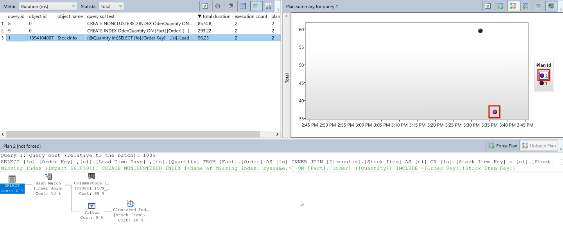The image size is (563, 229).
Task: Click the green Missing Index suggestion text
Action: click(x=258, y=168)
